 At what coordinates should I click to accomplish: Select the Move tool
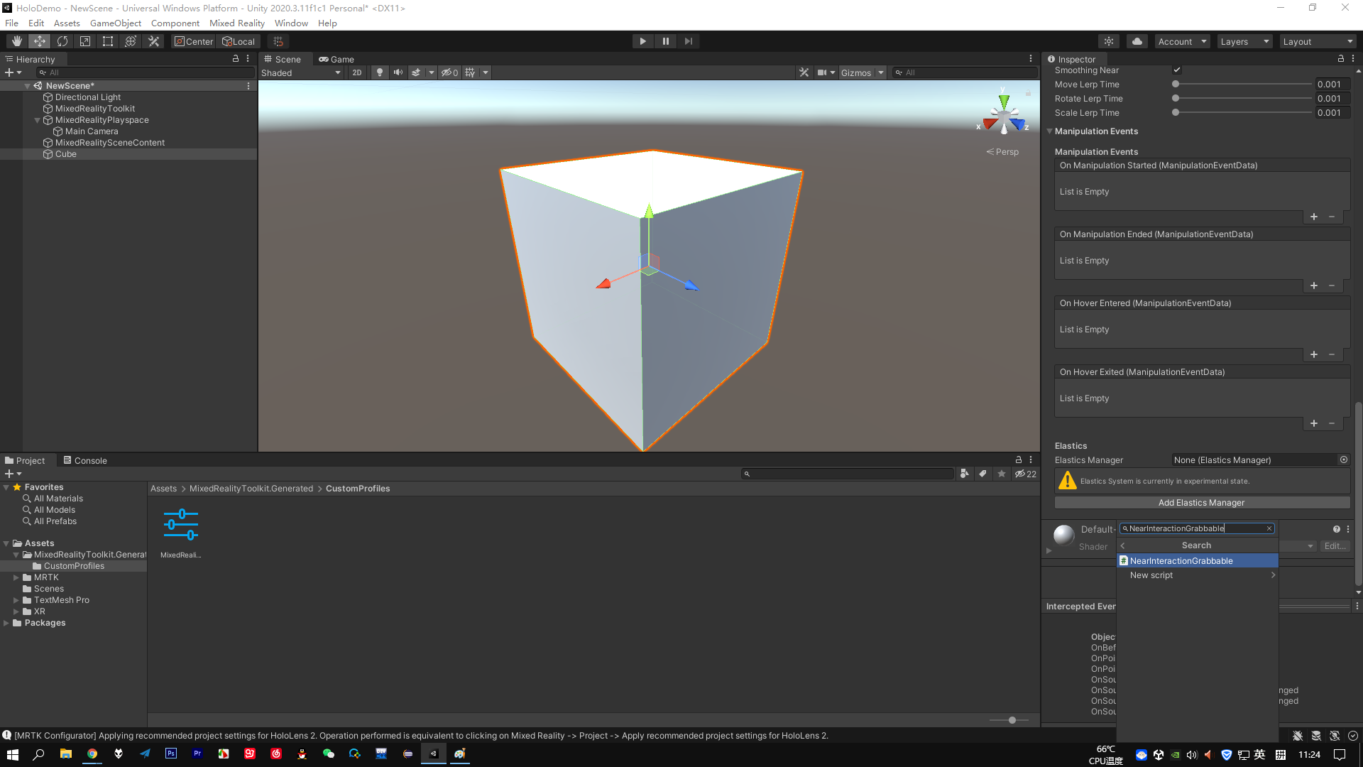(x=40, y=40)
